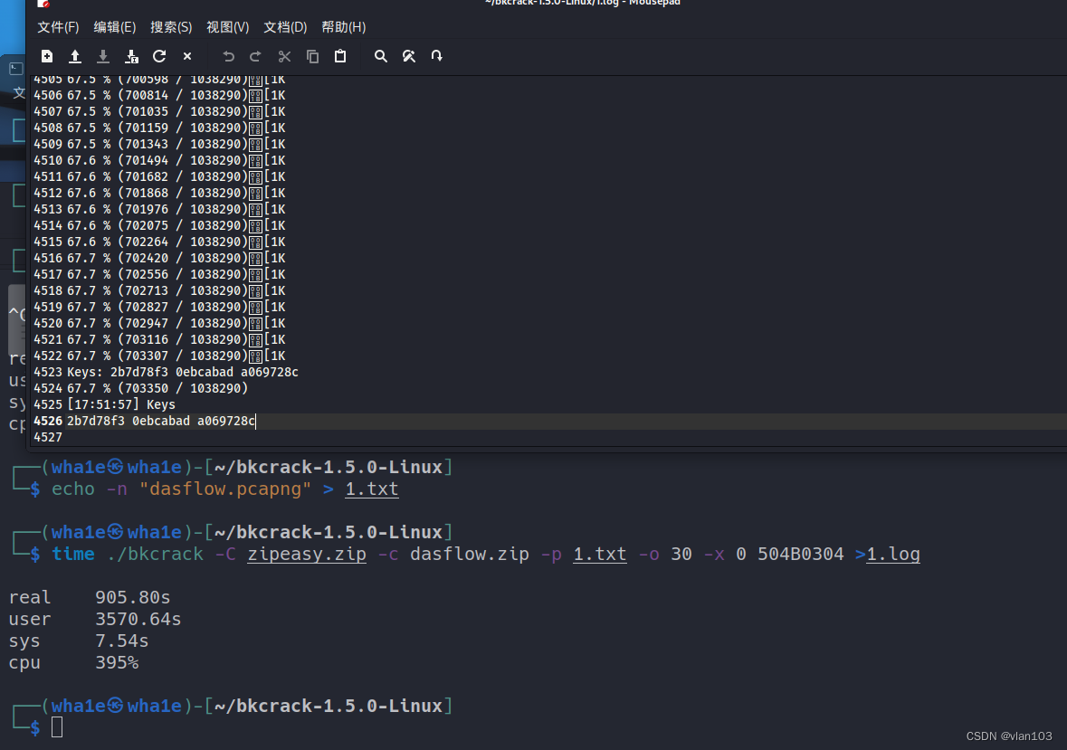The height and width of the screenshot is (750, 1067).
Task: Click the Go To line toolbar icon
Action: coord(437,56)
